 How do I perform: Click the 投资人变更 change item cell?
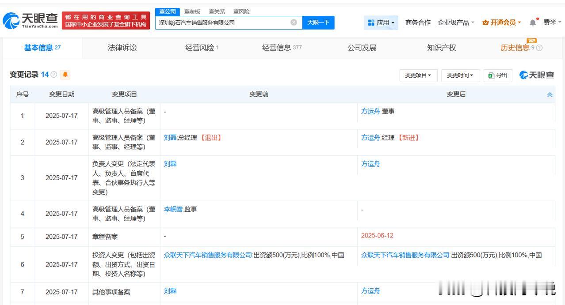[x=124, y=264]
